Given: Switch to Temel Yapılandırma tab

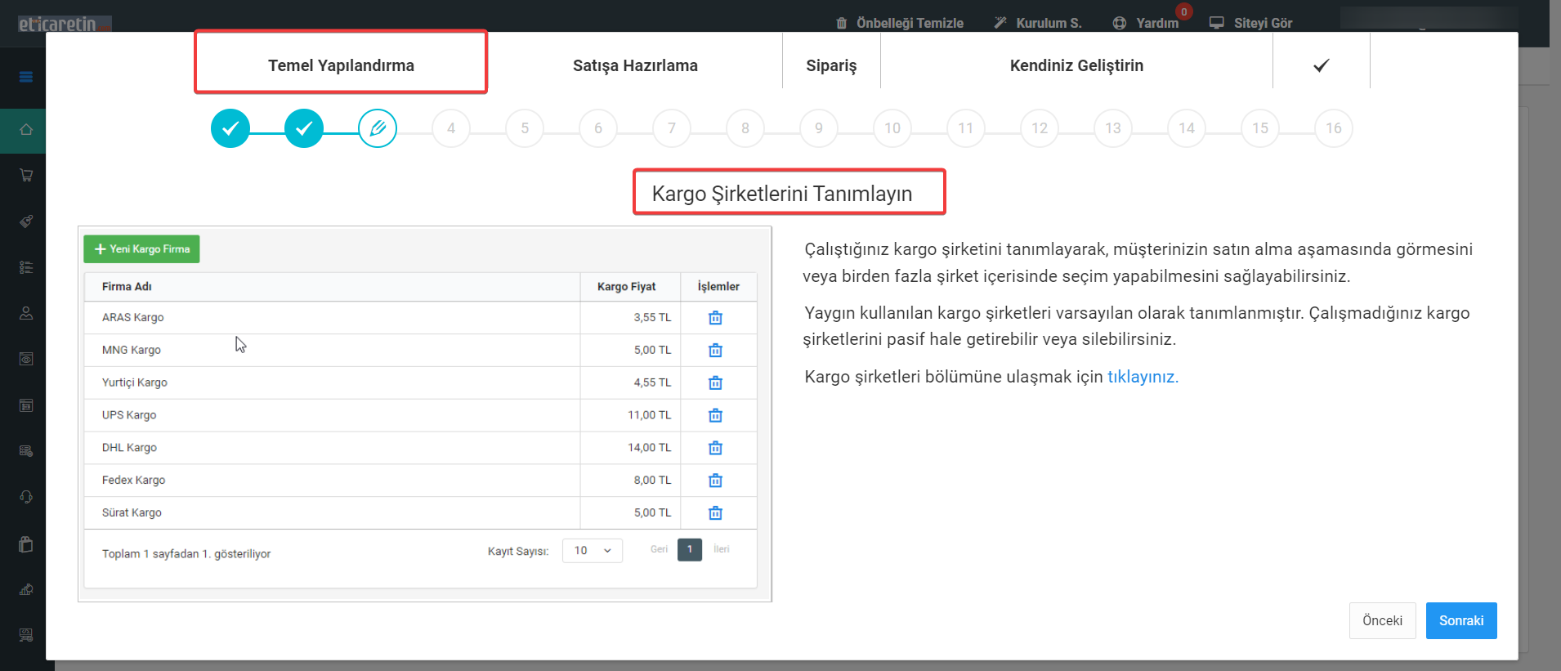Looking at the screenshot, I should [341, 65].
